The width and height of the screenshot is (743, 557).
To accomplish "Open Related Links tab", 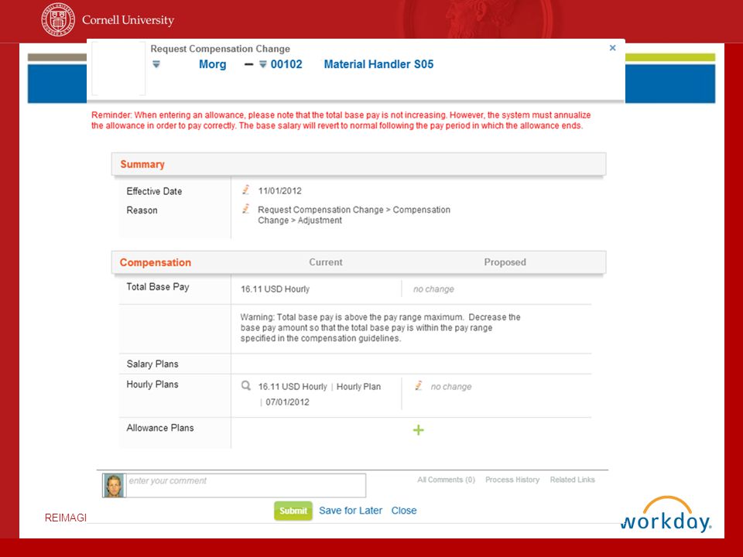I will [572, 480].
